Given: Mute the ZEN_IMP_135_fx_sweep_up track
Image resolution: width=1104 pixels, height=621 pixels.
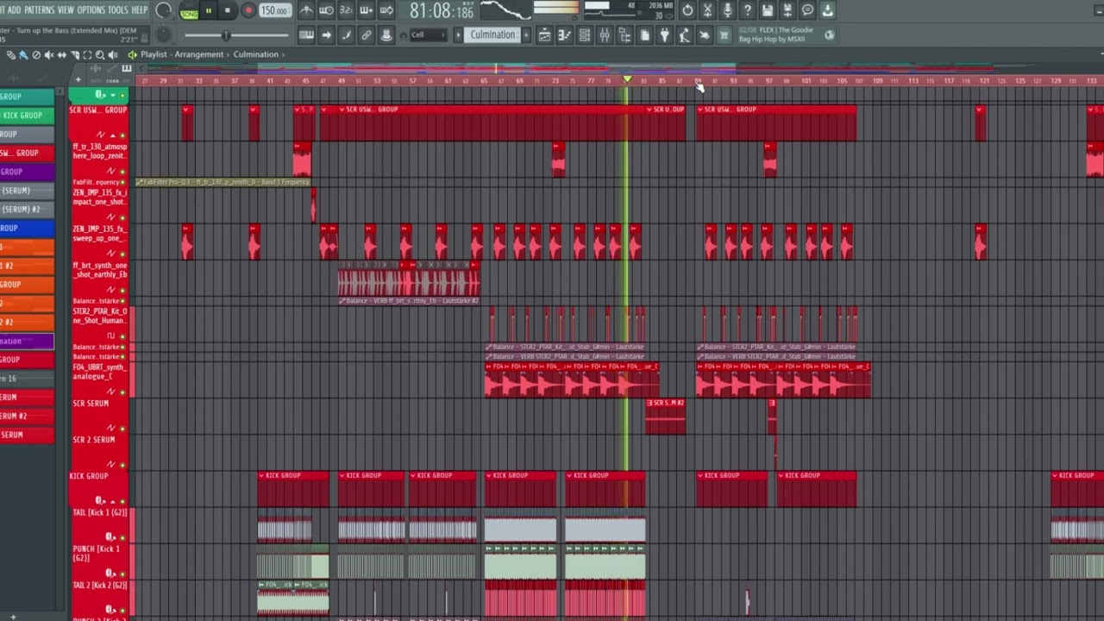Looking at the screenshot, I should point(122,254).
